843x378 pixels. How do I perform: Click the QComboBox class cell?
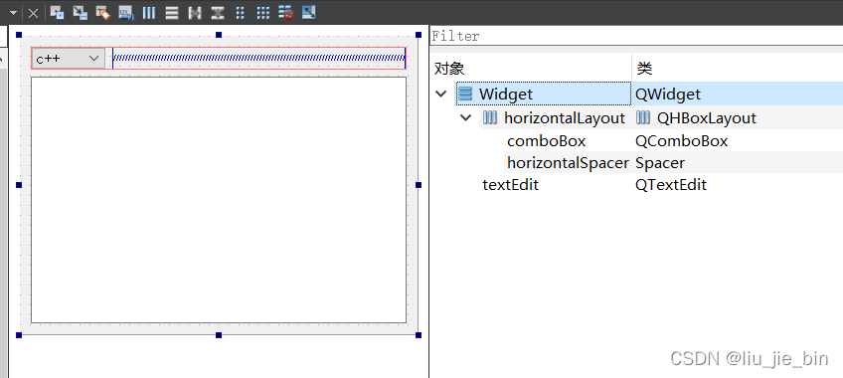pos(681,141)
